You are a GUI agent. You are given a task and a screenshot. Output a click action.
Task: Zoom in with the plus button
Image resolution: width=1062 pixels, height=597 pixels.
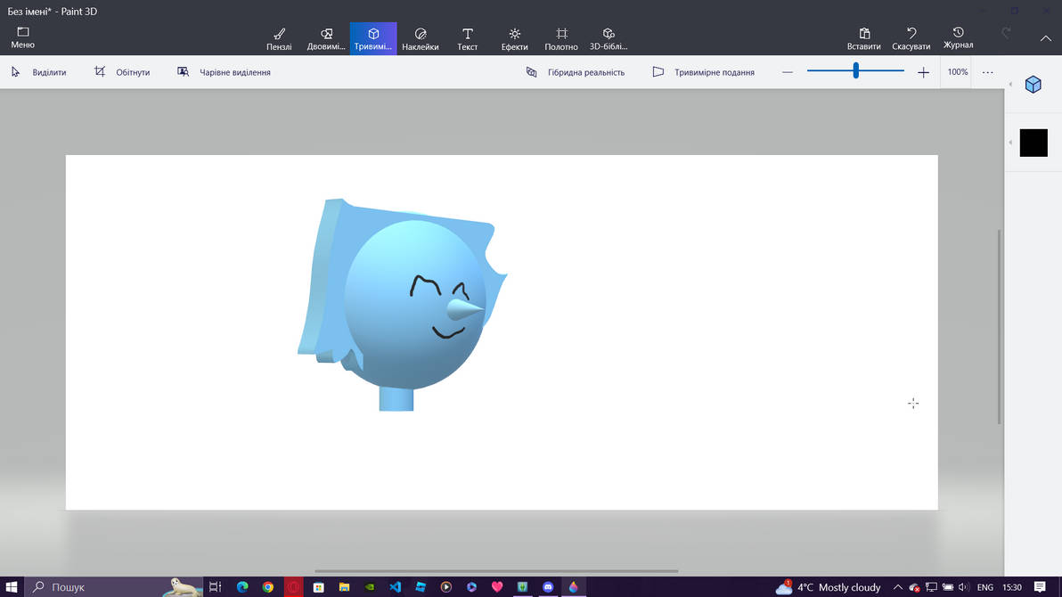click(x=923, y=72)
